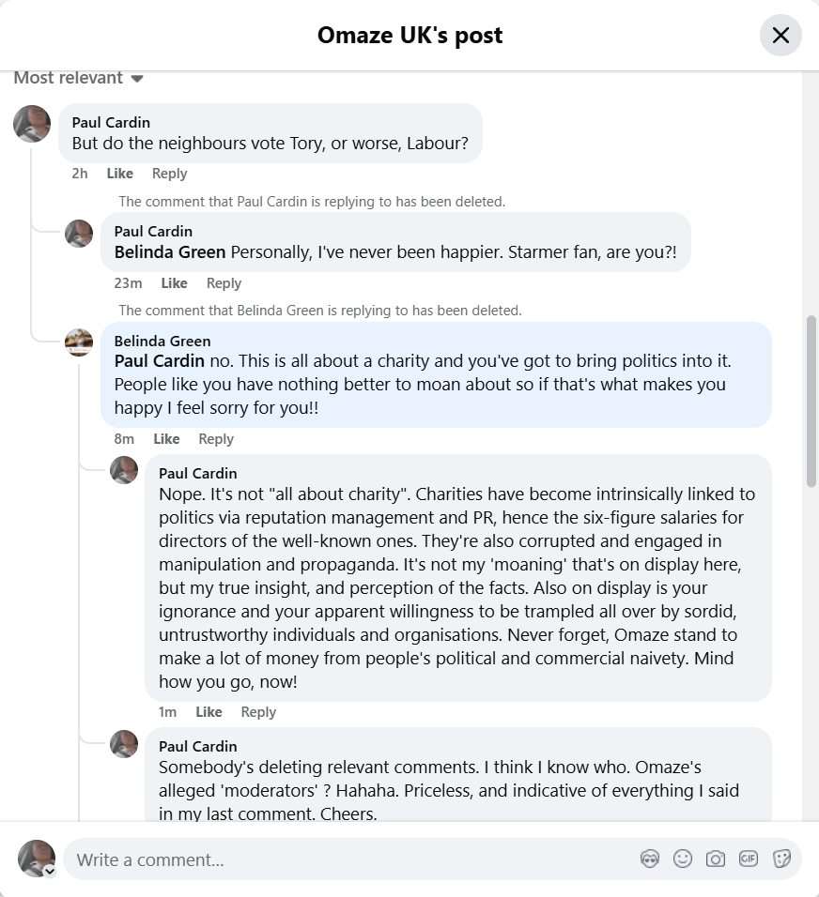Open the GIF picker

(749, 859)
